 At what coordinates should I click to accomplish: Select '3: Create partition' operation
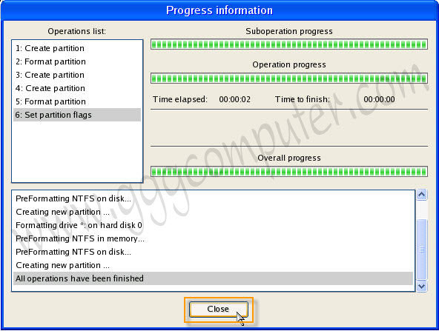tap(77, 75)
